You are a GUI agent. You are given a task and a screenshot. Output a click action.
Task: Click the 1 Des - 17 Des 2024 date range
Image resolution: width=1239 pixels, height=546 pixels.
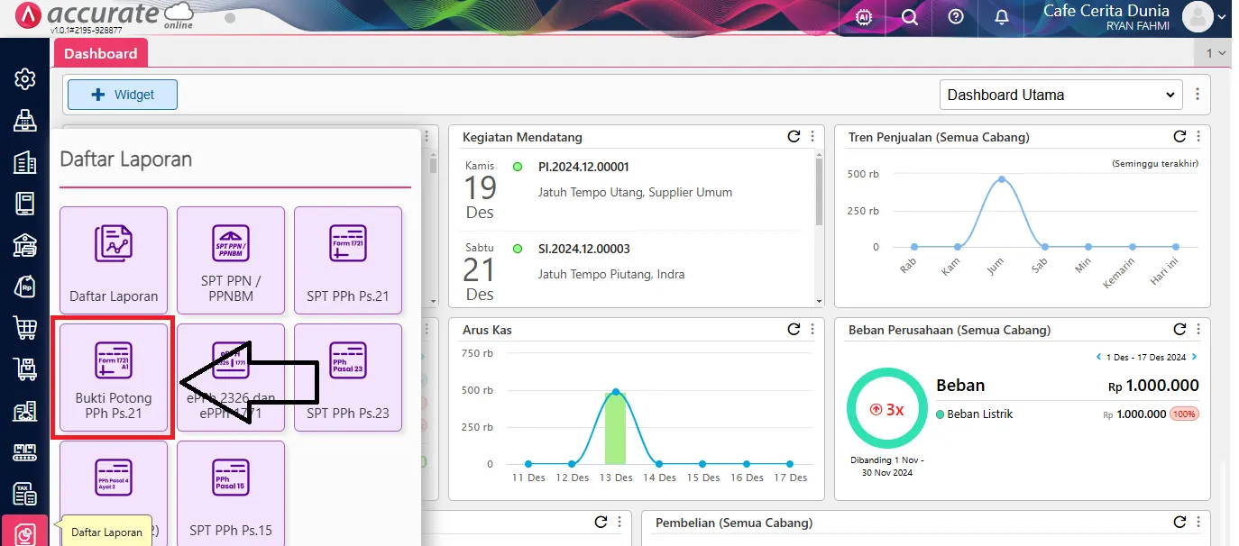1143,356
